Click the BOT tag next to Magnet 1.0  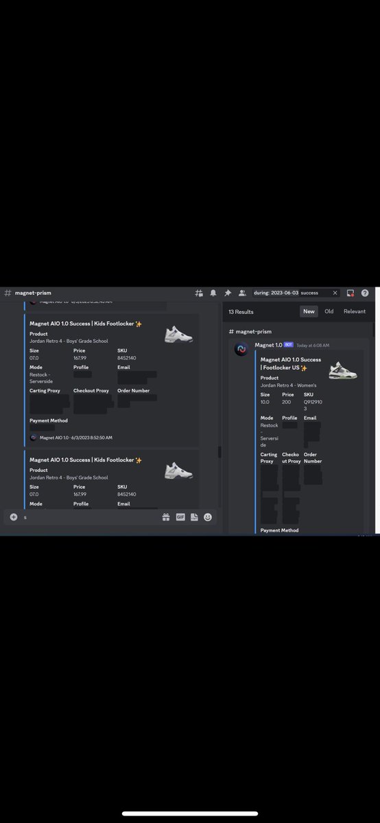(289, 345)
